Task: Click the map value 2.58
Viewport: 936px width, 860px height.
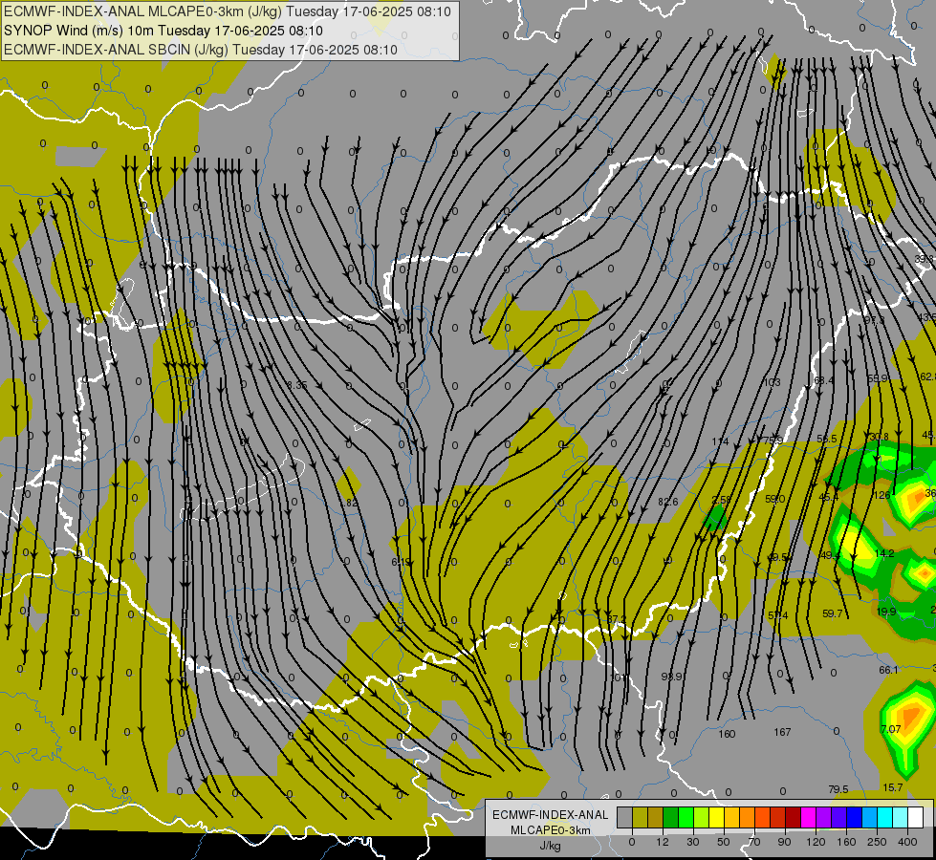Action: pos(721,500)
